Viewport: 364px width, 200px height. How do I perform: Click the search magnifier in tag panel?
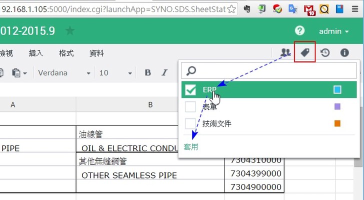click(x=191, y=71)
